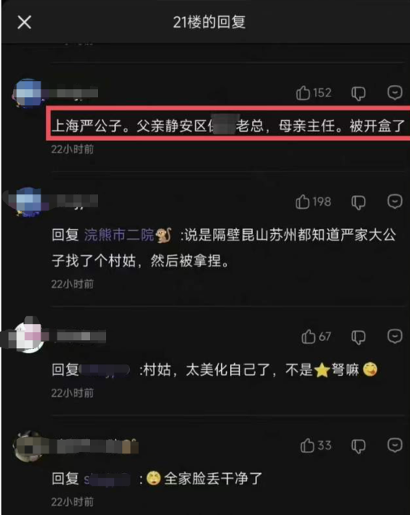Tap blurred username in 全家脸丢干净了 reply

(107, 479)
